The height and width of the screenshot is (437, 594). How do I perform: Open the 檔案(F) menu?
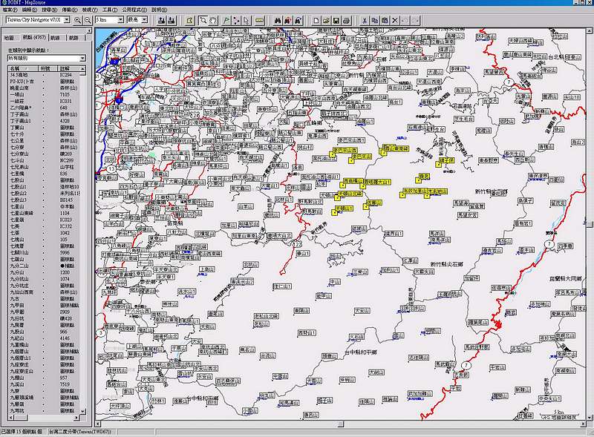10,10
